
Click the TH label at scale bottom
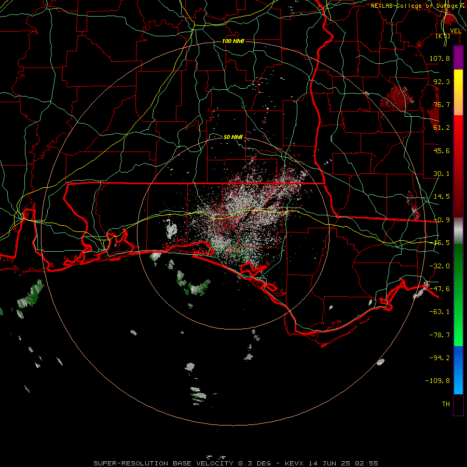tap(446, 404)
